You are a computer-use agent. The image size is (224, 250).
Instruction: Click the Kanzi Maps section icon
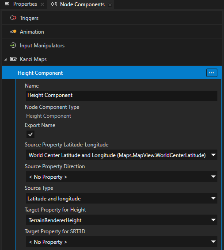click(x=13, y=59)
